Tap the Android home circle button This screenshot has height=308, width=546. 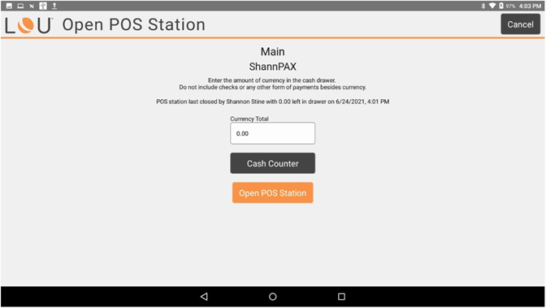click(x=273, y=297)
